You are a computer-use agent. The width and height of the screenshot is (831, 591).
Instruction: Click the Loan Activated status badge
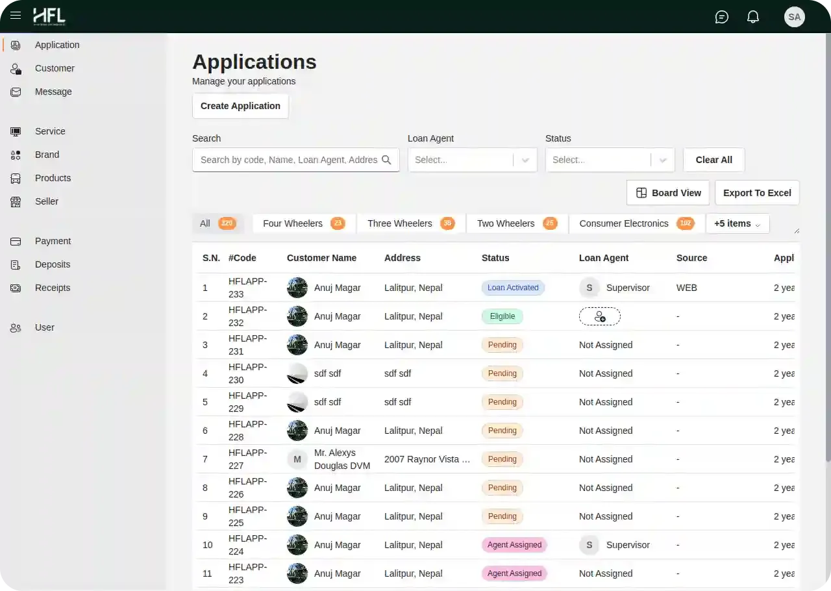(x=513, y=288)
